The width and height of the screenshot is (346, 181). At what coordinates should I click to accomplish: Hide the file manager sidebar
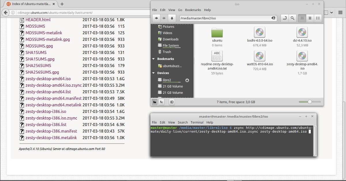[x=172, y=102]
